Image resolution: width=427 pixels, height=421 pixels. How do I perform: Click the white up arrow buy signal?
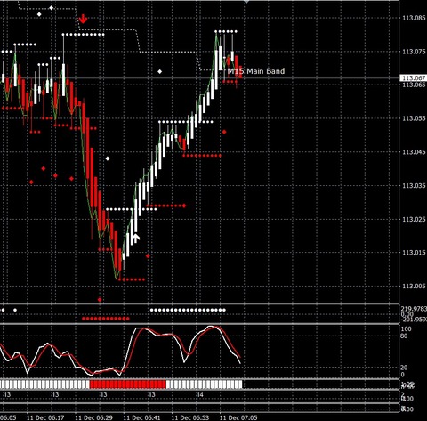point(136,238)
